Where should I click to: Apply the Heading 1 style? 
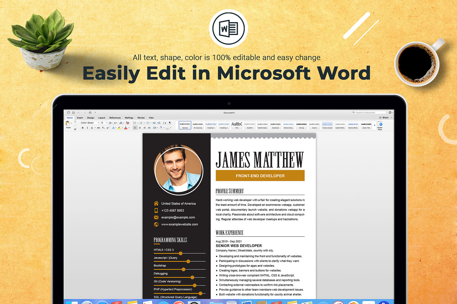(x=211, y=125)
